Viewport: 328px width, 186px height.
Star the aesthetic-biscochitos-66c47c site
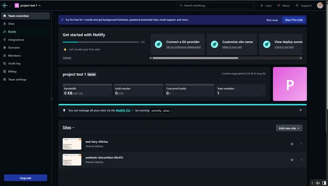[292, 160]
